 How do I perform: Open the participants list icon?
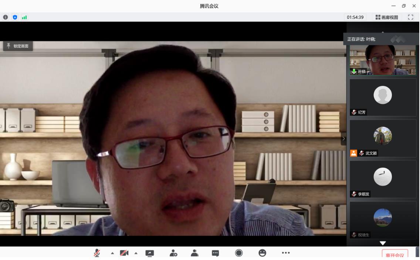pyautogui.click(x=194, y=253)
